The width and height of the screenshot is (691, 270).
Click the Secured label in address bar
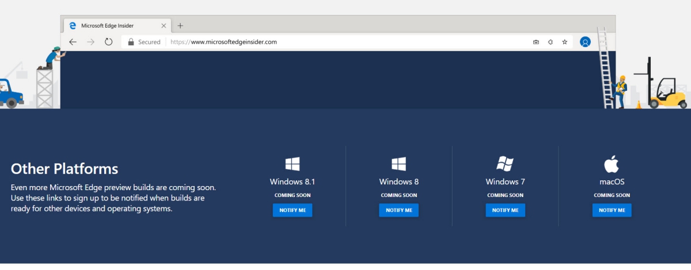click(149, 42)
